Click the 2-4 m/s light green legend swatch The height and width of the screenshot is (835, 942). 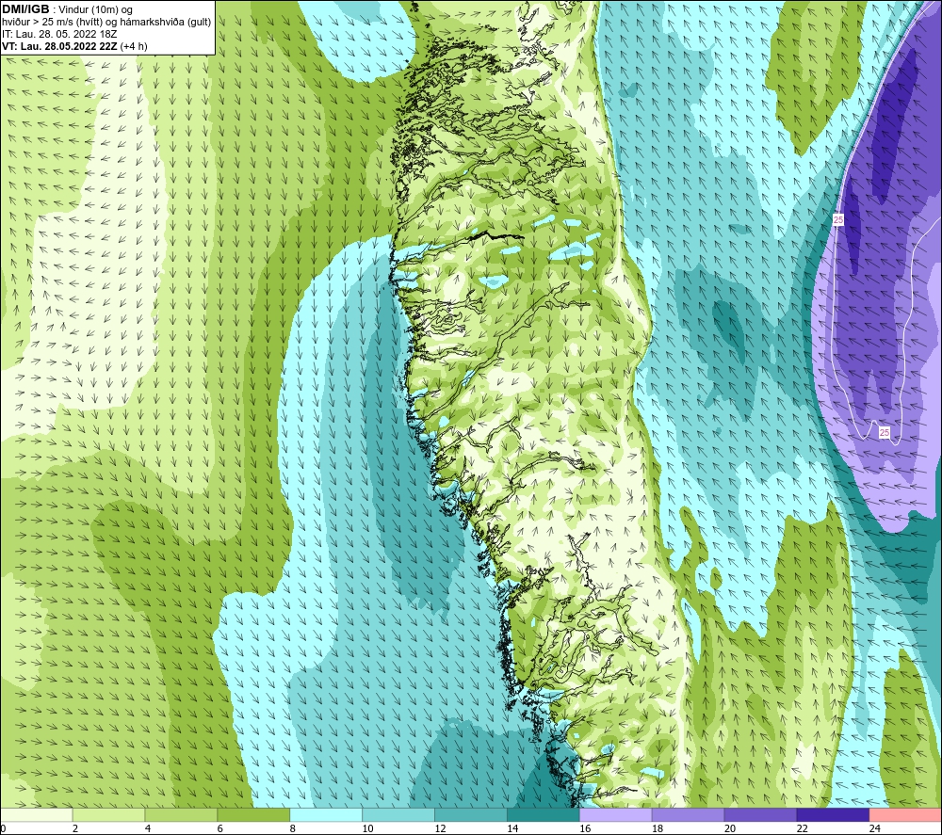(108, 814)
